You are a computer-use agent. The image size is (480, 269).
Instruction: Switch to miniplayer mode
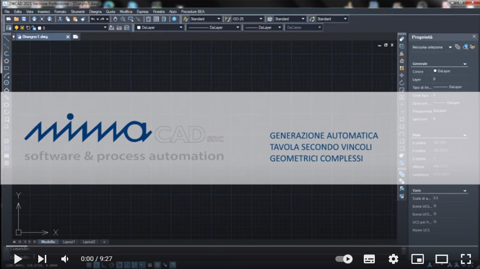tap(417, 259)
